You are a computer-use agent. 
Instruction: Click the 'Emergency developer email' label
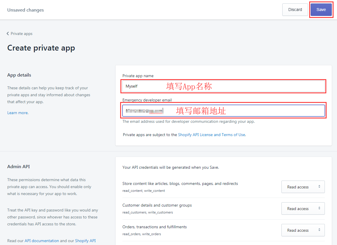(x=147, y=100)
